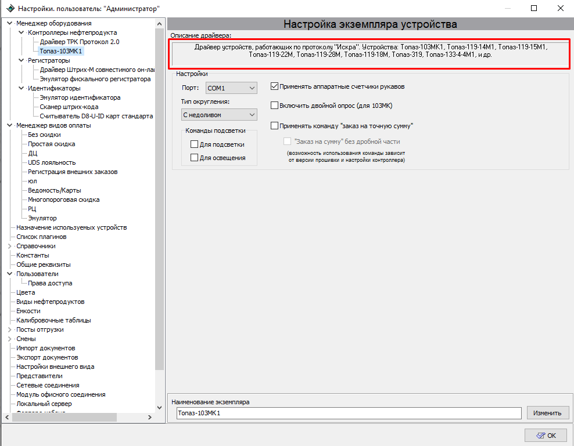Click the "Наименование экземпляра" text field
The height and width of the screenshot is (446, 574).
click(349, 413)
